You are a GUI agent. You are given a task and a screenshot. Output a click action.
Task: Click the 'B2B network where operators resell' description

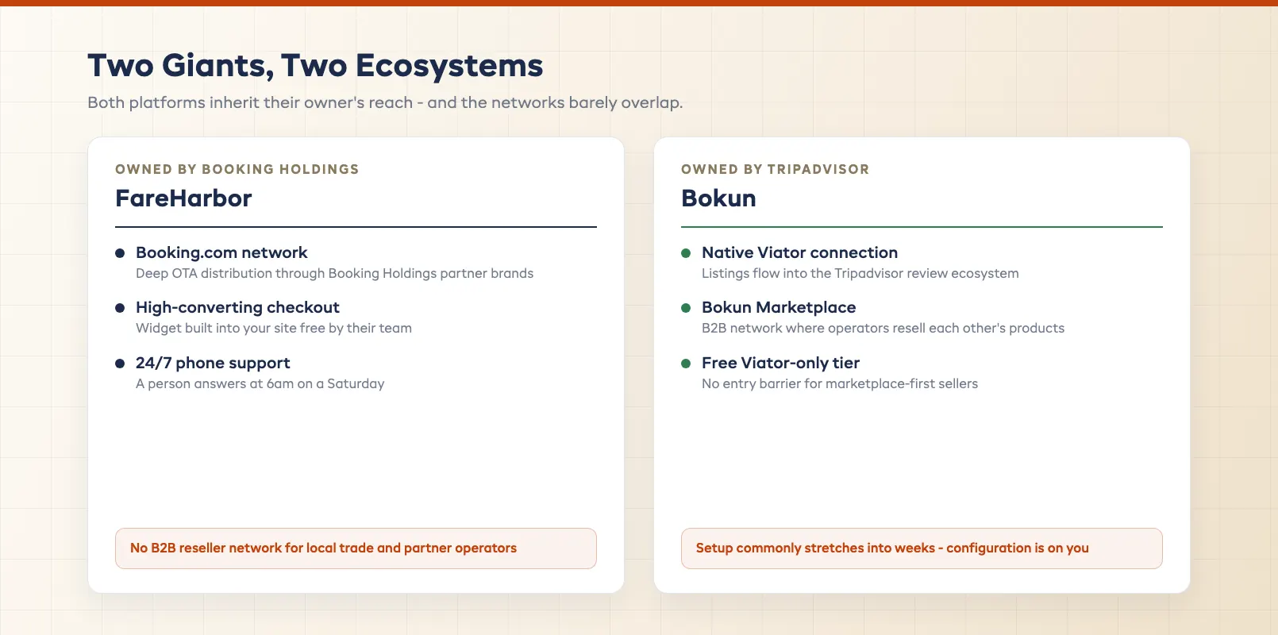coord(883,328)
